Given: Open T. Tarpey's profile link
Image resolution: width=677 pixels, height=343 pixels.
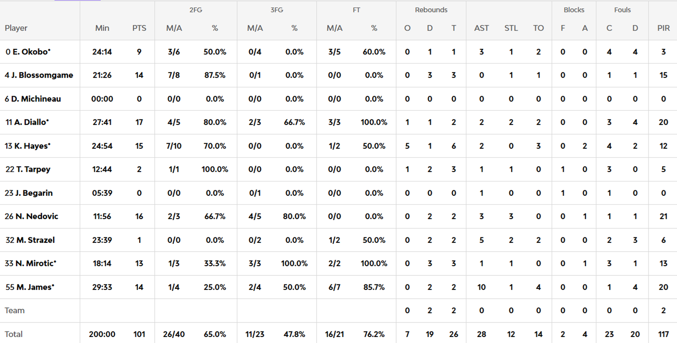Looking at the screenshot, I should [33, 169].
